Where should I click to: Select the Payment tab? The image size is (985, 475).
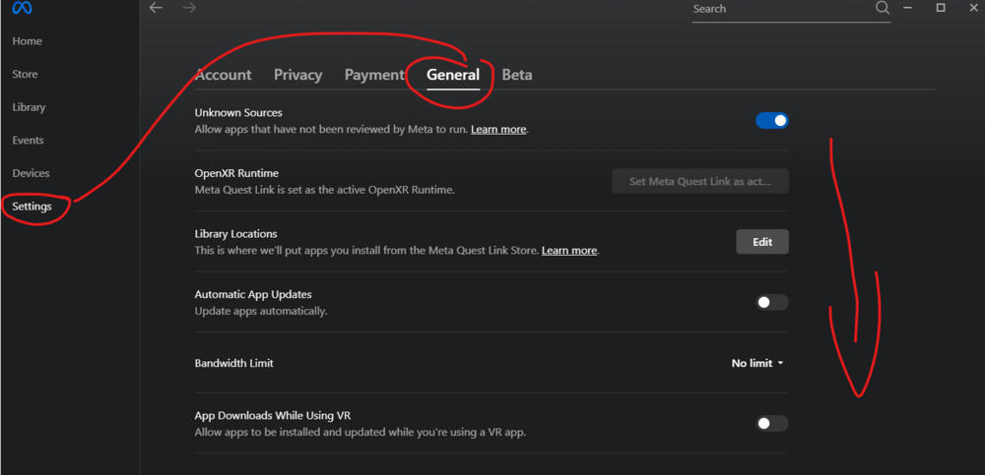pos(374,75)
